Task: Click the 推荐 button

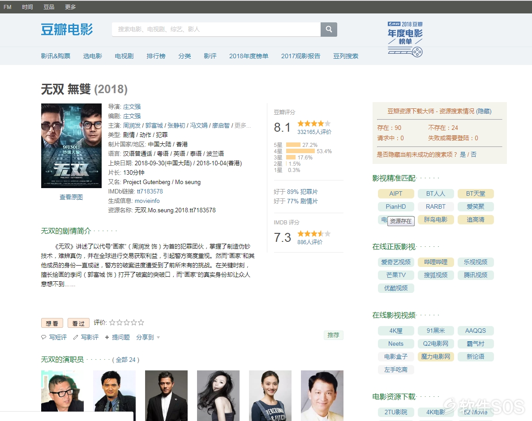Action: coord(334,335)
